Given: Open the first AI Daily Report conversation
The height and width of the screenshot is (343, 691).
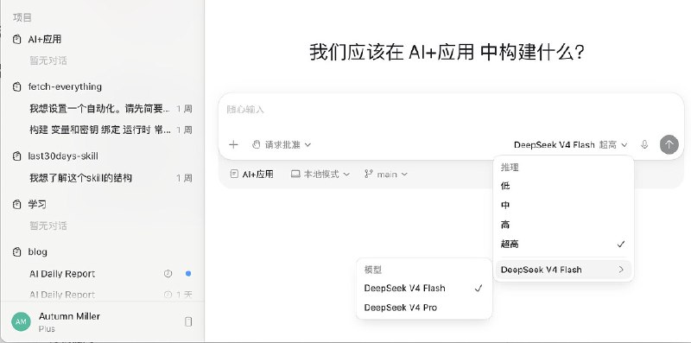Looking at the screenshot, I should [111, 274].
